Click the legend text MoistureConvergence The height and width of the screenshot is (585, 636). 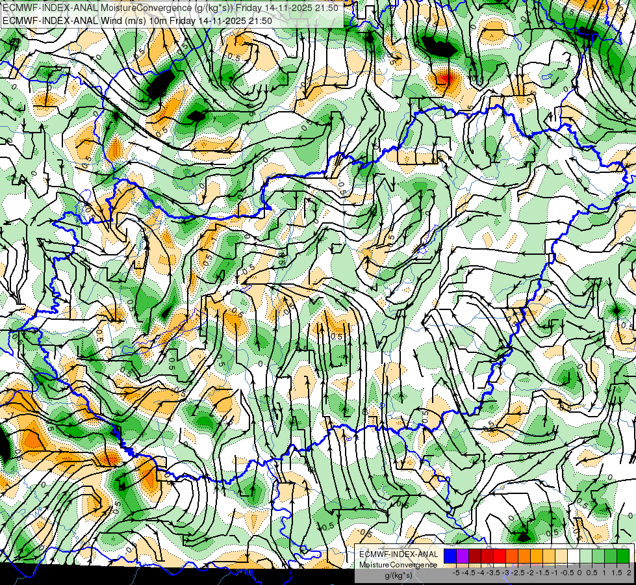398,565
